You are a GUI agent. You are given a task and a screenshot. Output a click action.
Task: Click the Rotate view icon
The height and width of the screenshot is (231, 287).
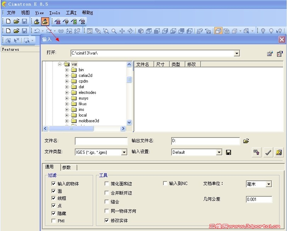(x=130, y=31)
